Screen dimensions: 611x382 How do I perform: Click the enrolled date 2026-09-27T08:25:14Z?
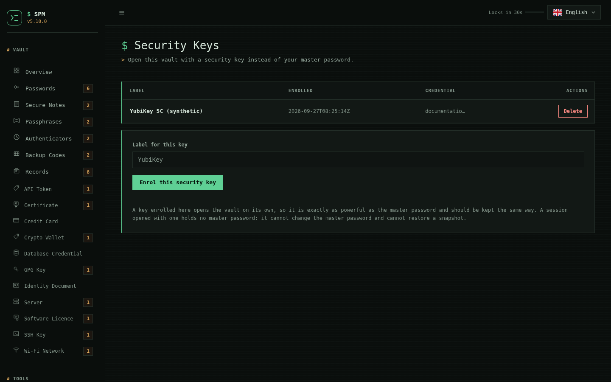coord(319,111)
